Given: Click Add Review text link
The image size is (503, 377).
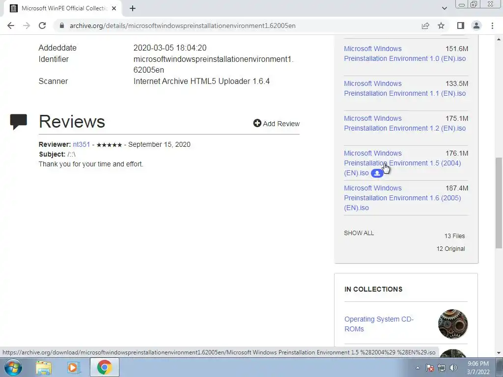Looking at the screenshot, I should pos(281,124).
